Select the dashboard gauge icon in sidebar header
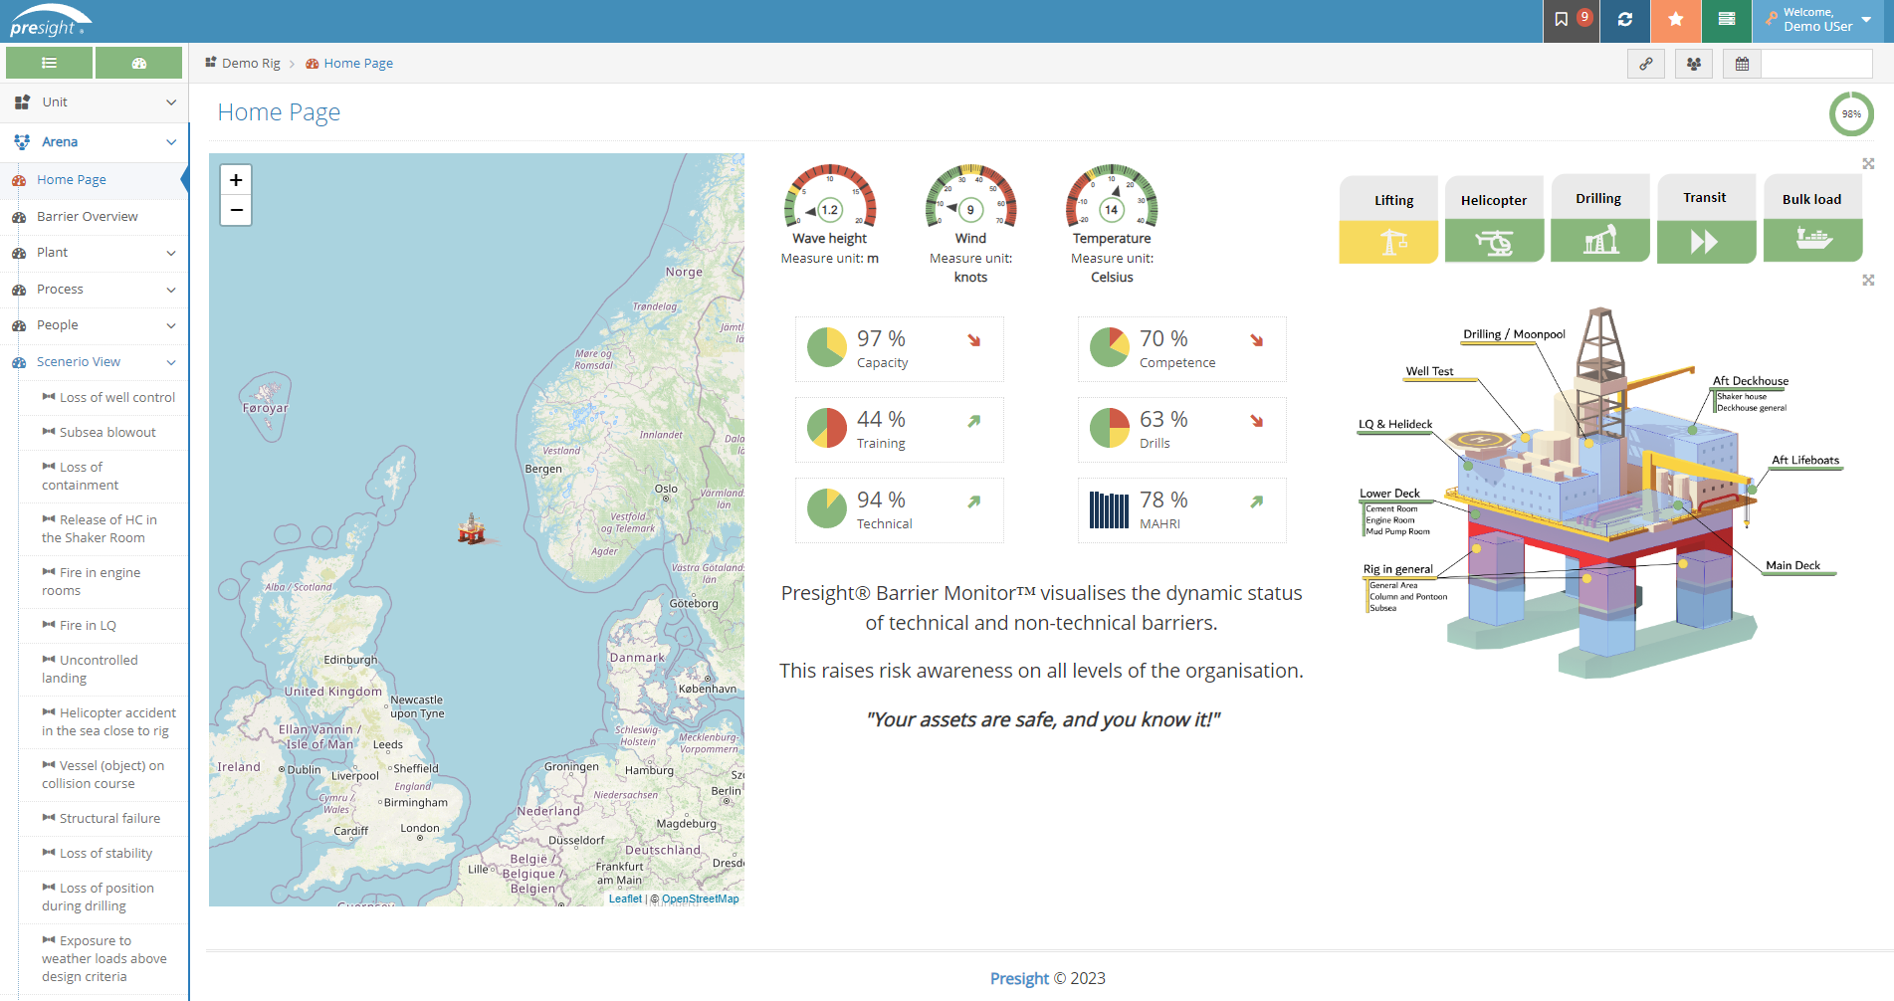Image resolution: width=1894 pixels, height=1001 pixels. pos(138,62)
